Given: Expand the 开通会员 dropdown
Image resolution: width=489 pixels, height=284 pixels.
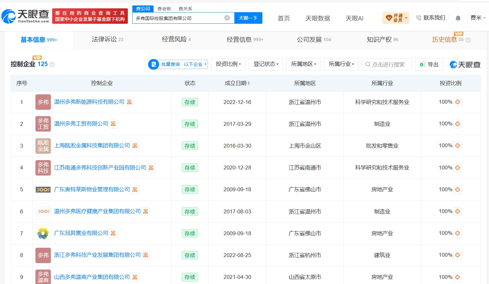Looking at the screenshot, I should pos(396,18).
